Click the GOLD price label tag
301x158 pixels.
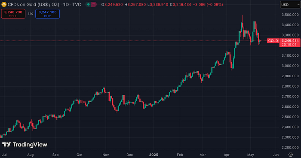pos(273,41)
